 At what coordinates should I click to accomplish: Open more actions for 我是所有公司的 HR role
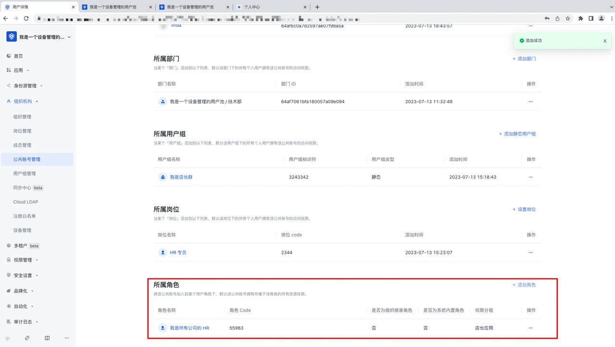530,328
